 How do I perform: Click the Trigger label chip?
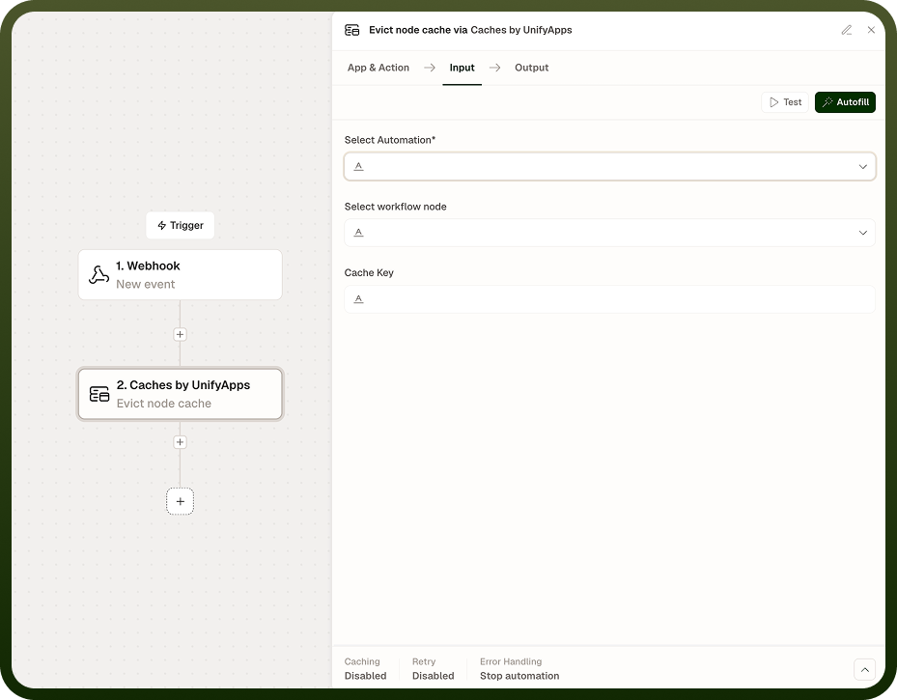(181, 225)
